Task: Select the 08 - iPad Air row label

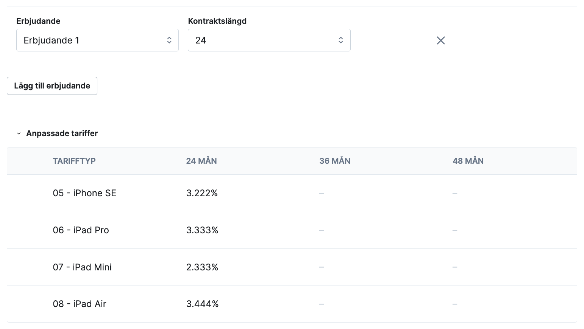Action: tap(80, 304)
